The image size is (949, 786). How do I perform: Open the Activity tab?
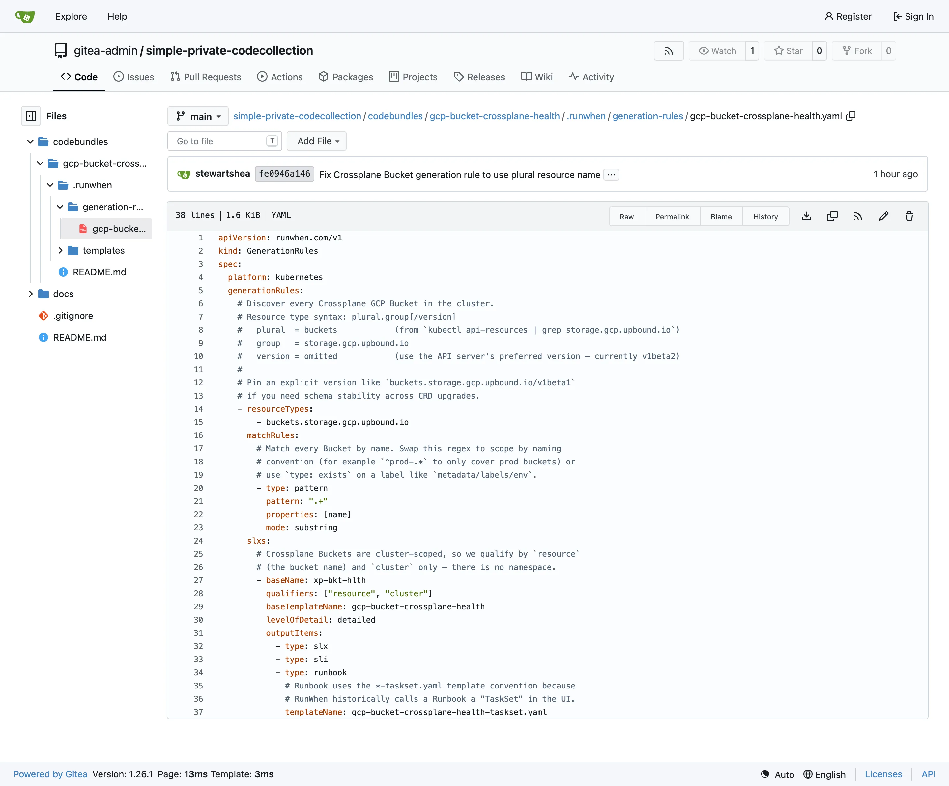[591, 77]
